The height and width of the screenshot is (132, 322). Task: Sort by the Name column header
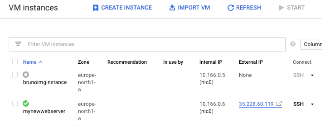tap(29, 62)
